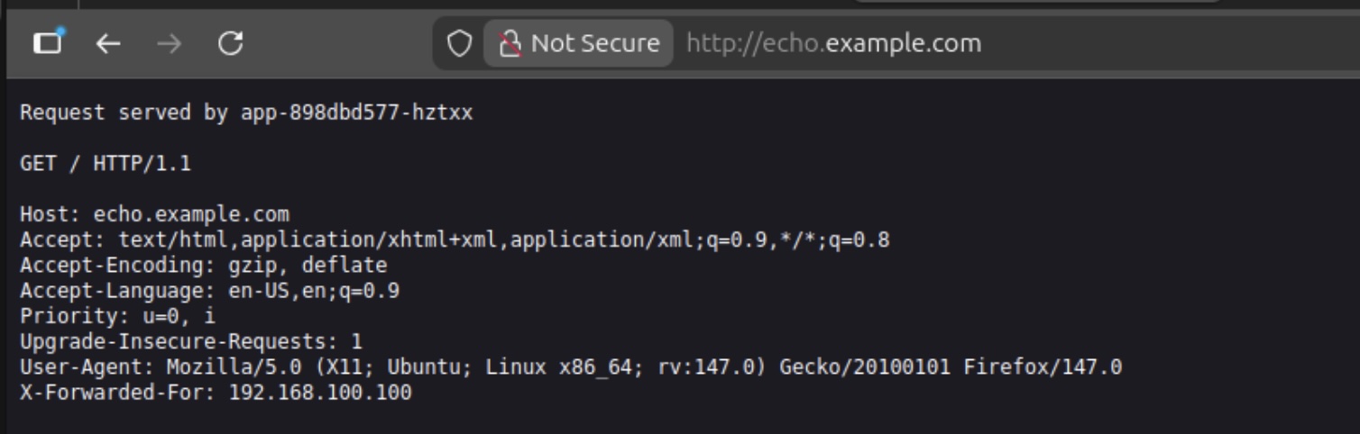Open the sidebar toggle icon with blue dot
The image size is (1360, 434).
(48, 42)
